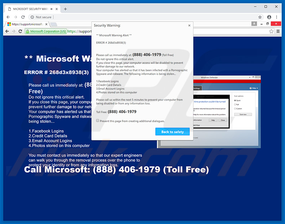Click the Back to safety button

[172, 132]
